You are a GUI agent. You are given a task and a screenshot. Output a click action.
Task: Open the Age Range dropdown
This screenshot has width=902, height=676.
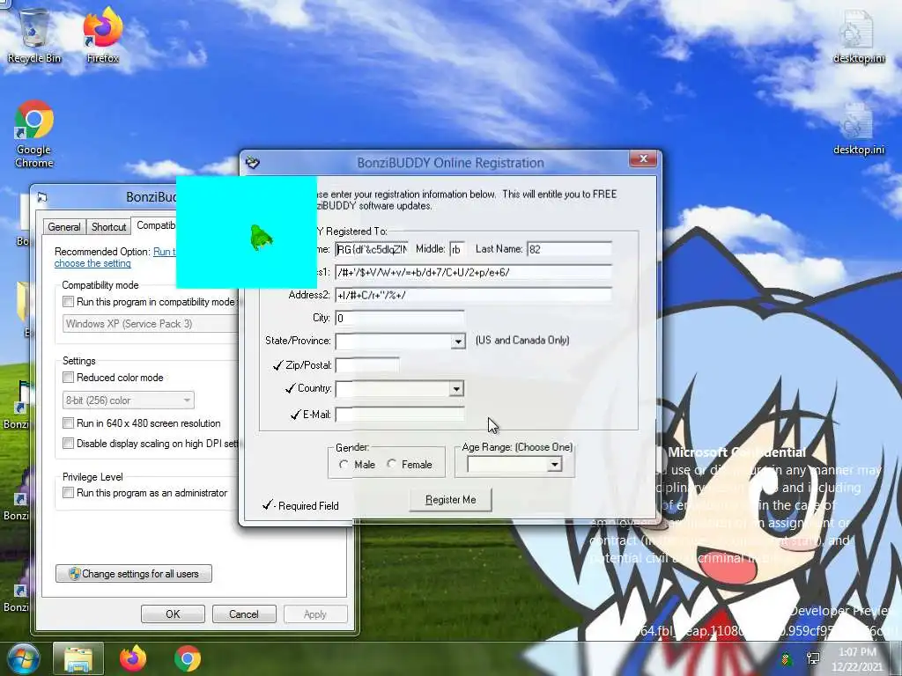(555, 464)
